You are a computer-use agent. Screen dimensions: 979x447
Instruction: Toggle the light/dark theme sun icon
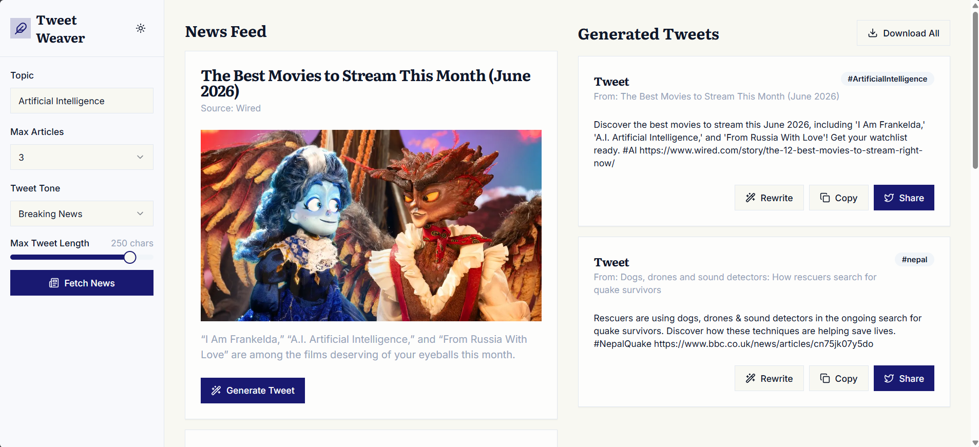click(141, 28)
